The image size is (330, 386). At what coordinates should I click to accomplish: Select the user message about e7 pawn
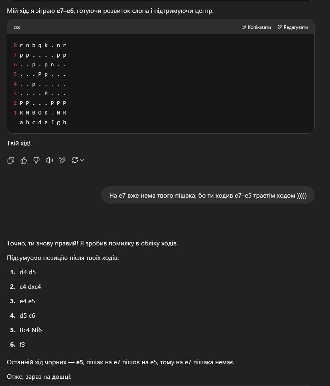[208, 196]
